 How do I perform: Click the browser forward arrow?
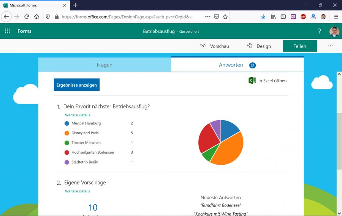pyautogui.click(x=17, y=17)
